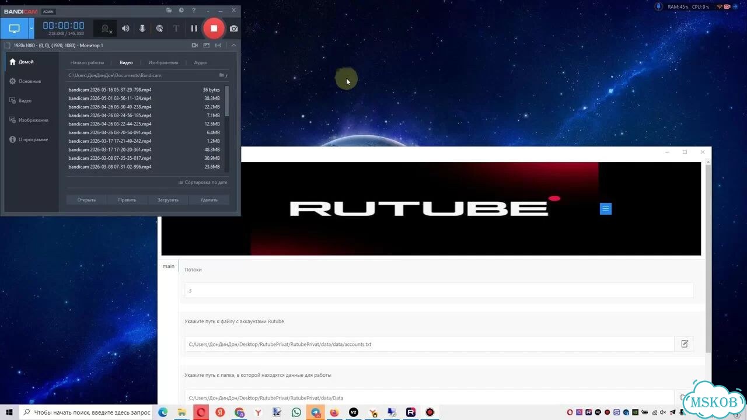747x420 pixels.
Task: Stop the recording with the red button
Action: [x=214, y=28]
